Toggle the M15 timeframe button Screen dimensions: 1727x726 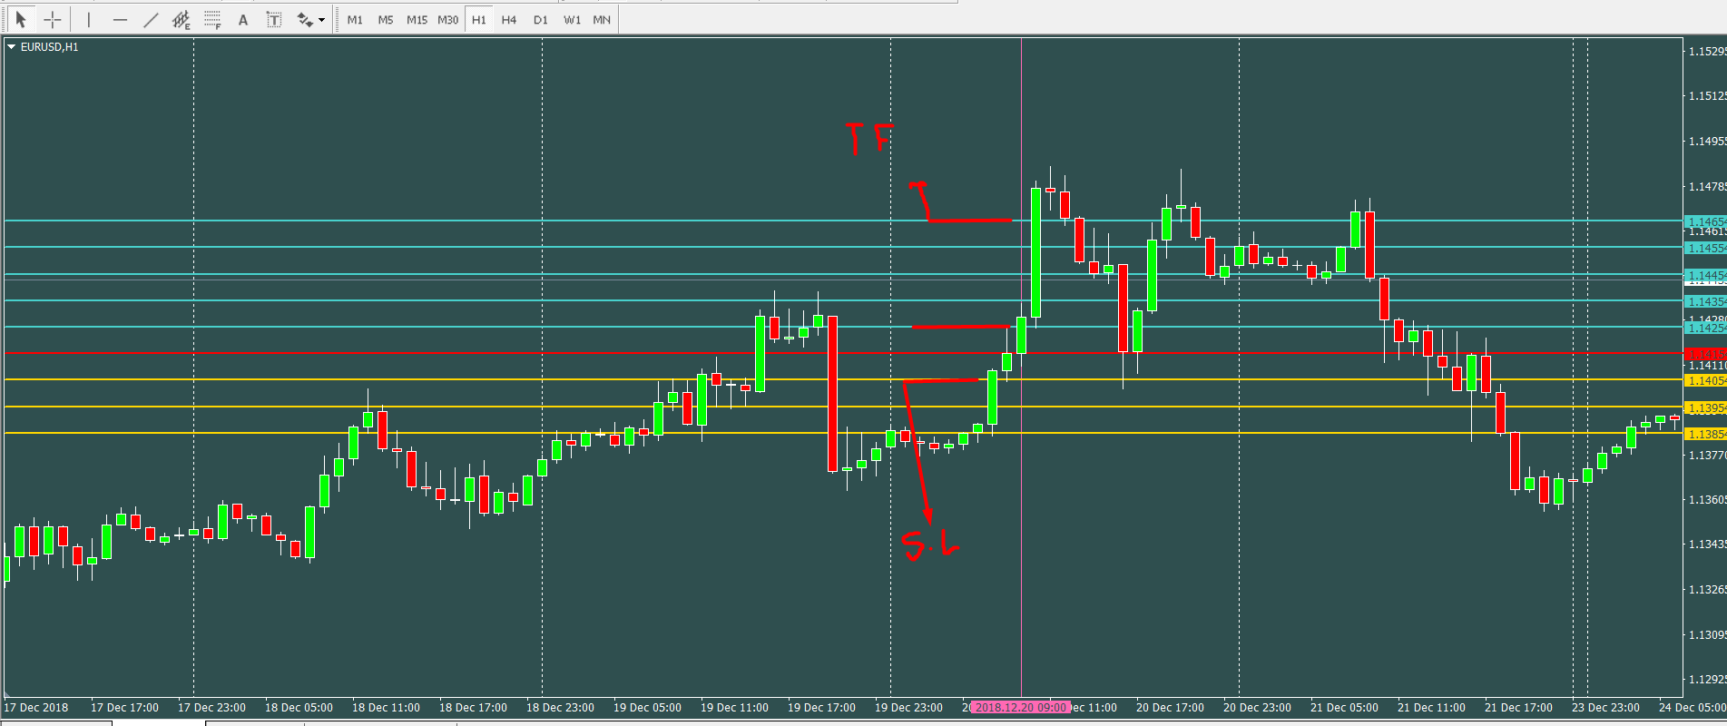[x=417, y=19]
